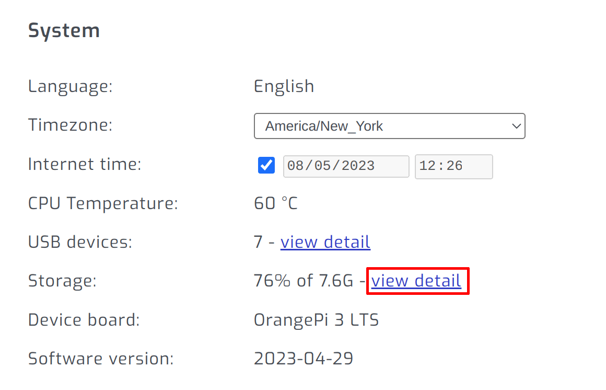Click the Timezone label text
Image resolution: width=606 pixels, height=390 pixels.
(70, 125)
